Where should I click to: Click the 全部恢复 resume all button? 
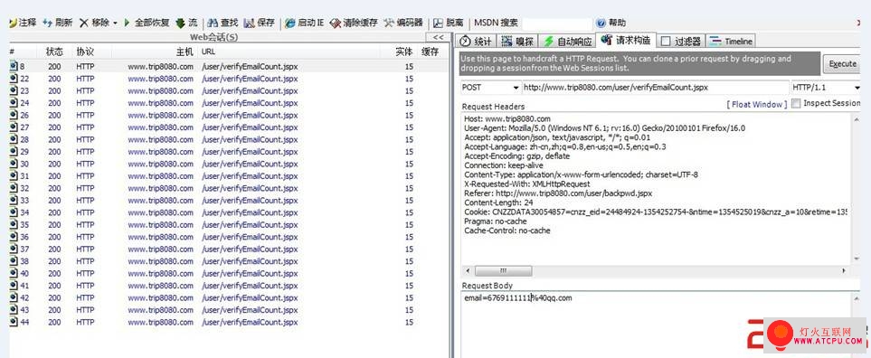tap(147, 23)
